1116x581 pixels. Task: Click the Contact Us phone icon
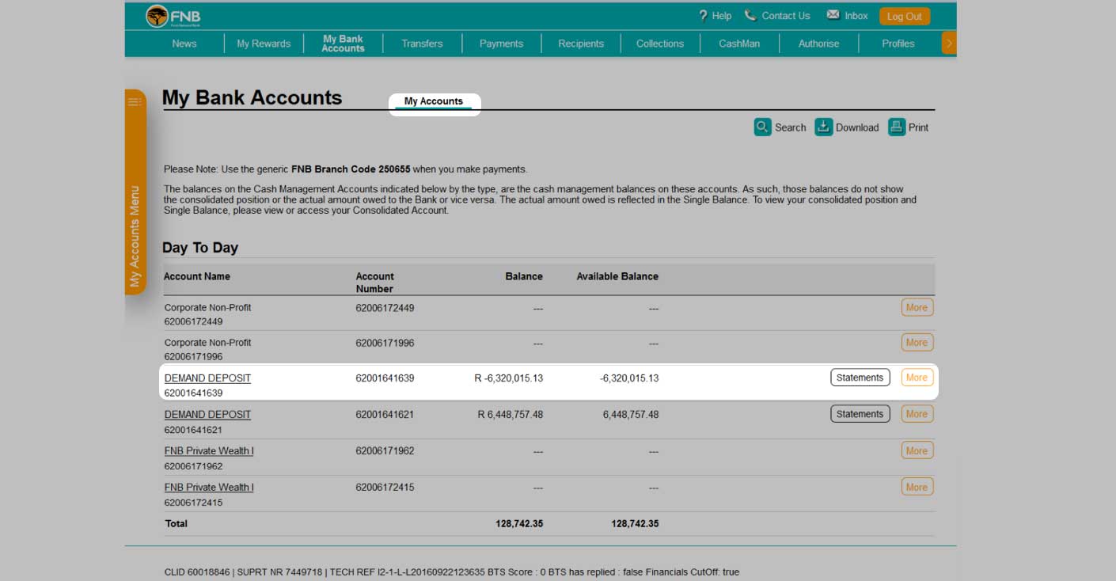(x=750, y=15)
